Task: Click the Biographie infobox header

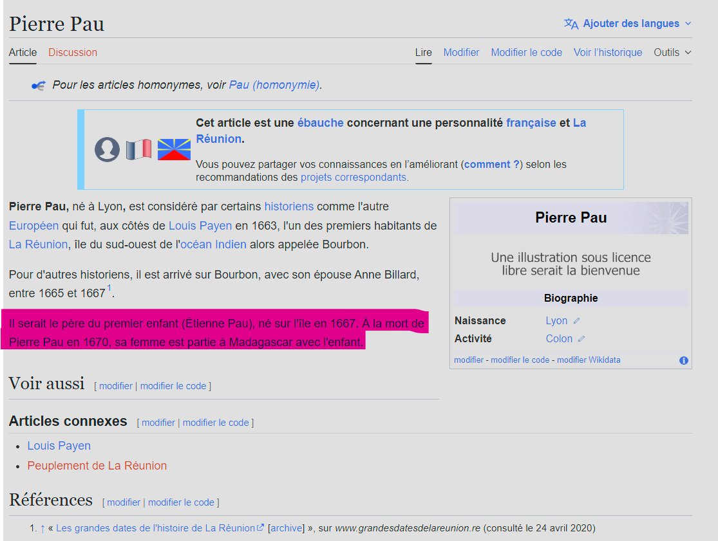Action: (571, 298)
